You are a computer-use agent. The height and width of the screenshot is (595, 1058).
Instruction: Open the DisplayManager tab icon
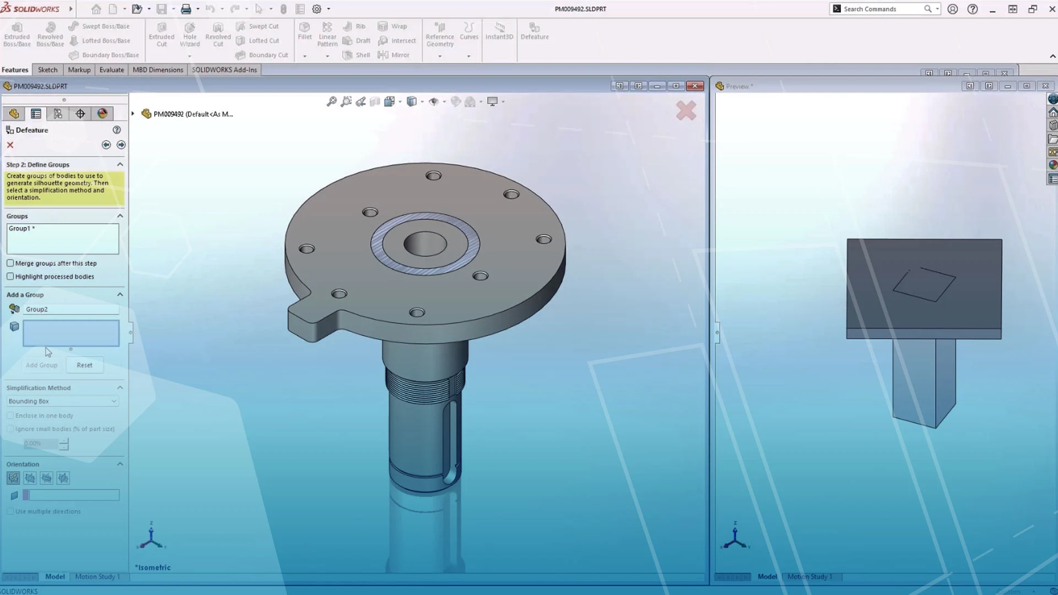(102, 113)
